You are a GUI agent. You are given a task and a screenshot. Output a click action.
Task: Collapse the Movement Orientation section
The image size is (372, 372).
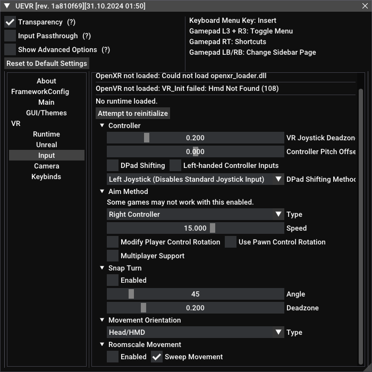click(x=102, y=320)
